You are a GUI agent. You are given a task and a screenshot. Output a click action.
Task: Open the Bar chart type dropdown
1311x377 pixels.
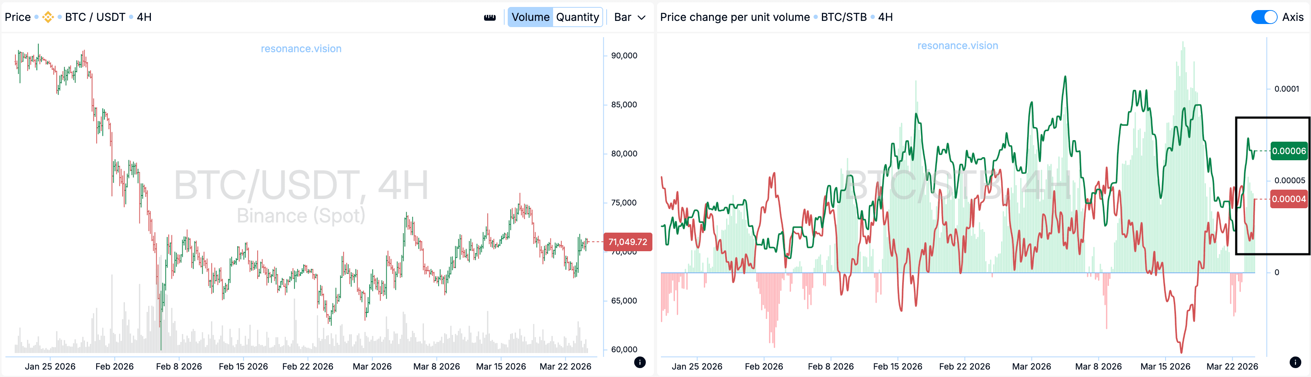pyautogui.click(x=629, y=17)
